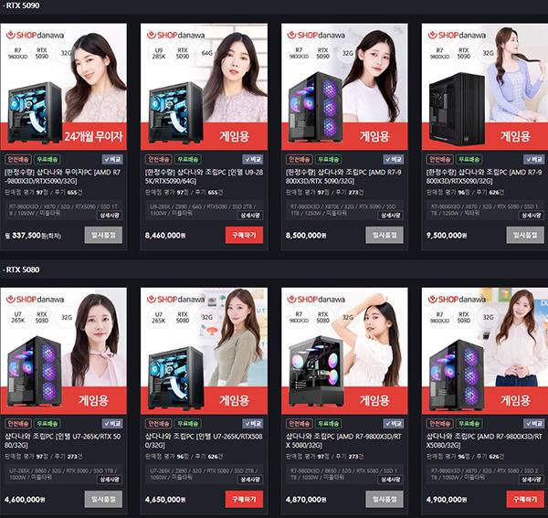This screenshot has height=518, width=548.
Task: Click the SHOPdanawa logo on the first RTX 5090 card
Action: (35, 35)
